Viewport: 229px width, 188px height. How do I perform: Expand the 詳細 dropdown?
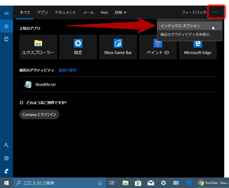tap(120, 13)
